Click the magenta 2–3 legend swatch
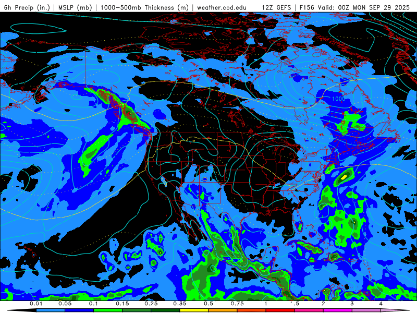 (338, 310)
